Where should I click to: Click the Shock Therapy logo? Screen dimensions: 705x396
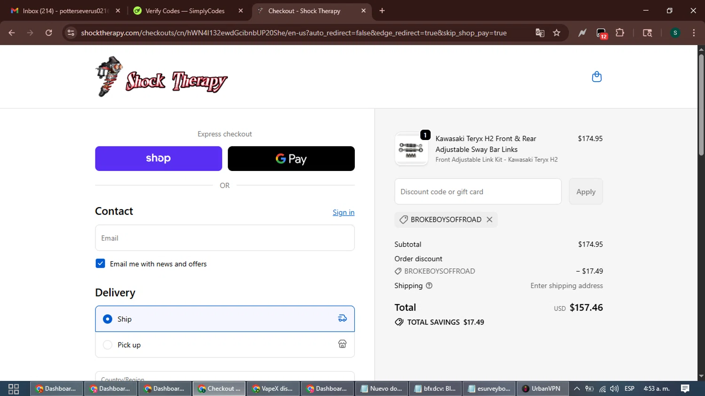[x=161, y=77]
